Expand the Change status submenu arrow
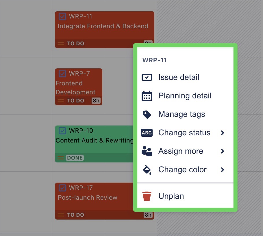Viewport: 263px width, 236px height. 222,133
